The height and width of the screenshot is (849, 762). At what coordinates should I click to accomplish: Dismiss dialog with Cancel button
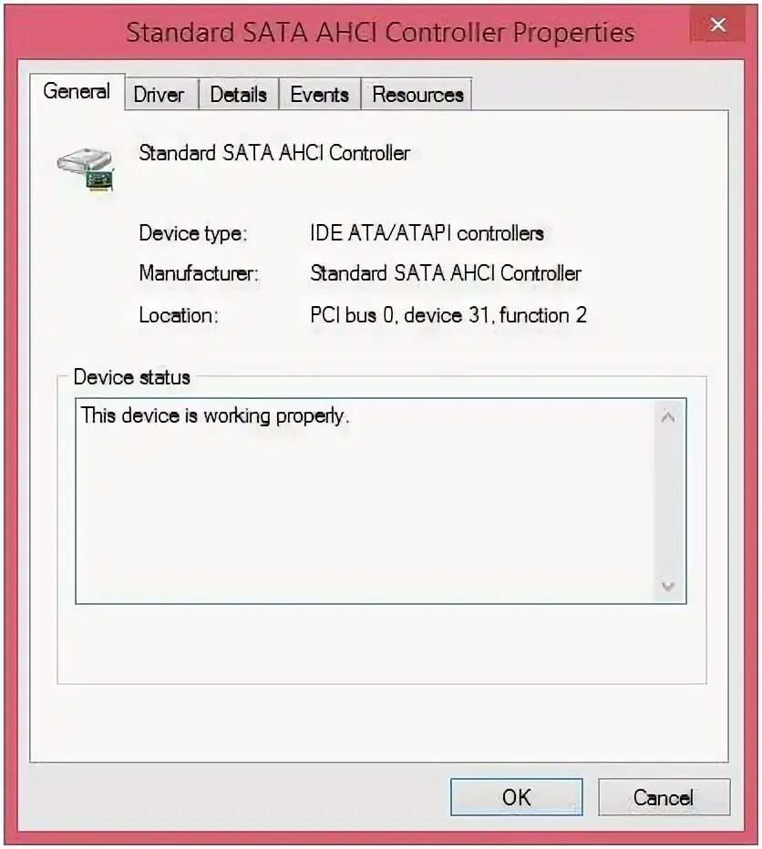[x=664, y=797]
